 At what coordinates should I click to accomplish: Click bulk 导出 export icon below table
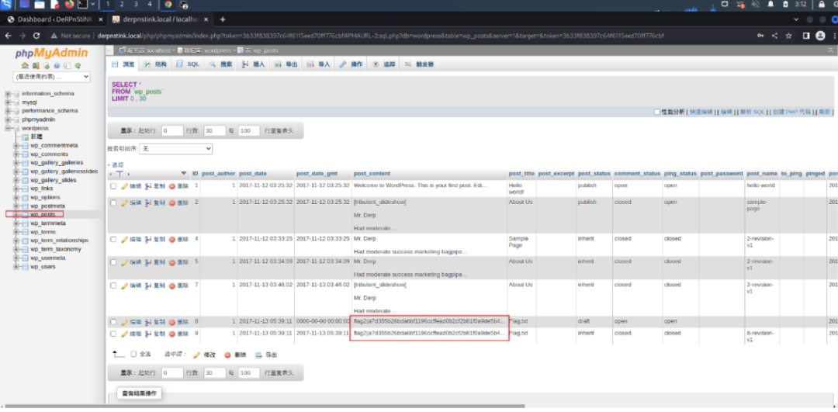click(x=258, y=355)
